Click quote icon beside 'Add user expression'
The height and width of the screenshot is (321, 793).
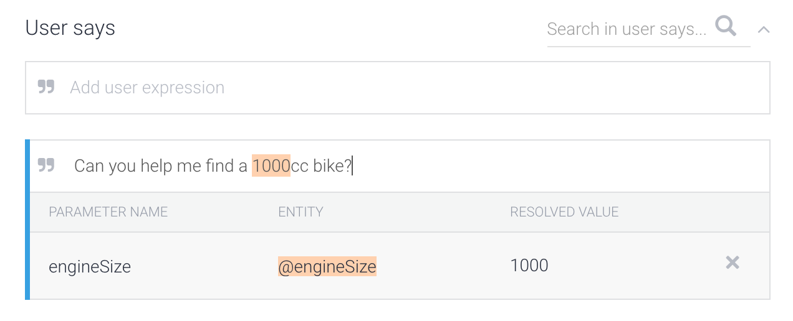[x=46, y=87]
